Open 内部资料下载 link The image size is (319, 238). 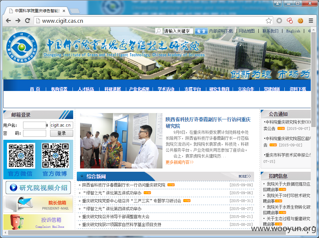tap(221, 31)
